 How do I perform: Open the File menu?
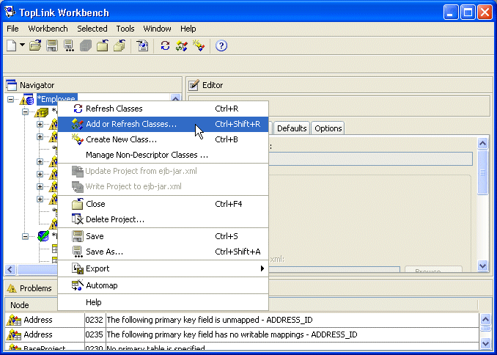[x=12, y=29]
